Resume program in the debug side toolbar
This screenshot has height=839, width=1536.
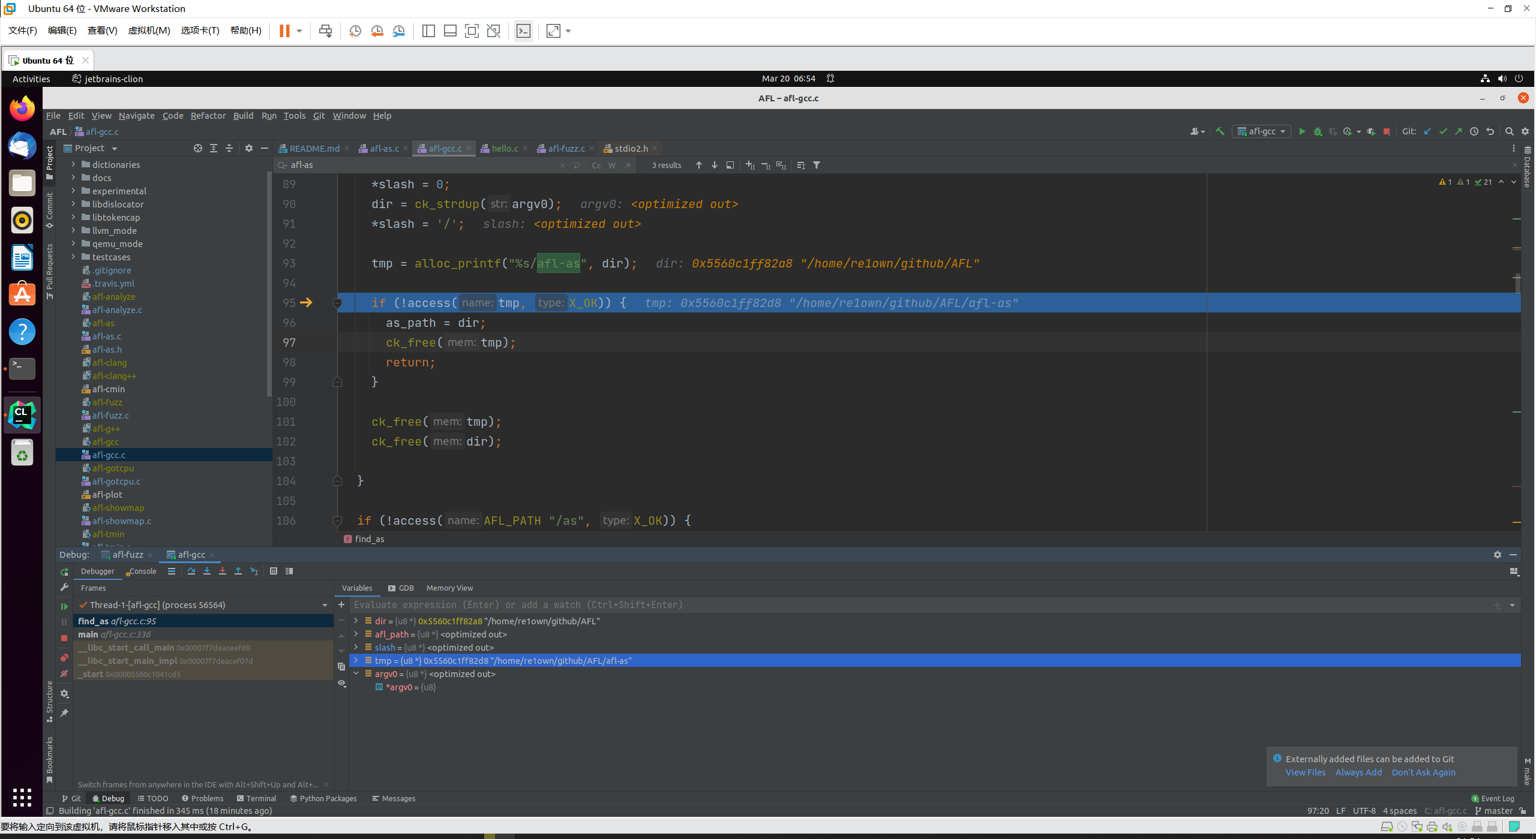[65, 606]
